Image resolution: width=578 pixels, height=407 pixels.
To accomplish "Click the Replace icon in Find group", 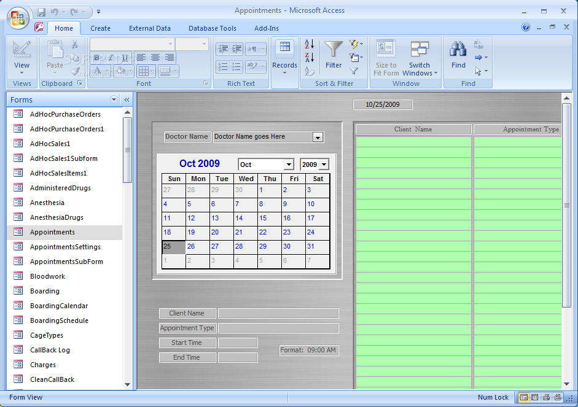I will pyautogui.click(x=478, y=44).
